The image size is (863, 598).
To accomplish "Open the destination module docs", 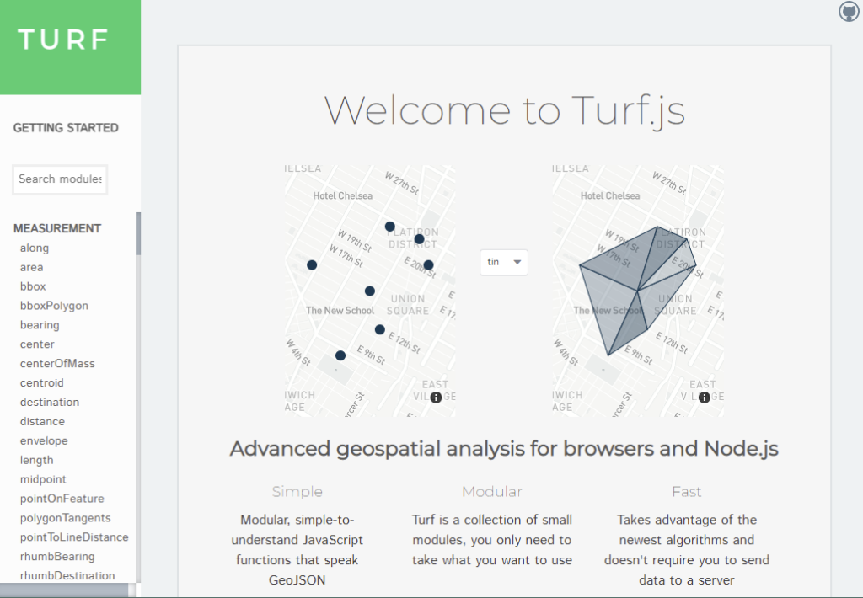I will [49, 402].
